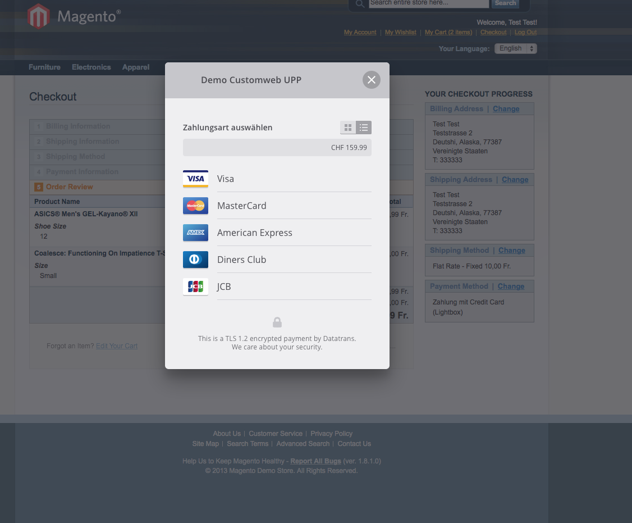
Task: Click Flat Rate - Fixed 10,00 Fr. text
Action: (x=471, y=266)
